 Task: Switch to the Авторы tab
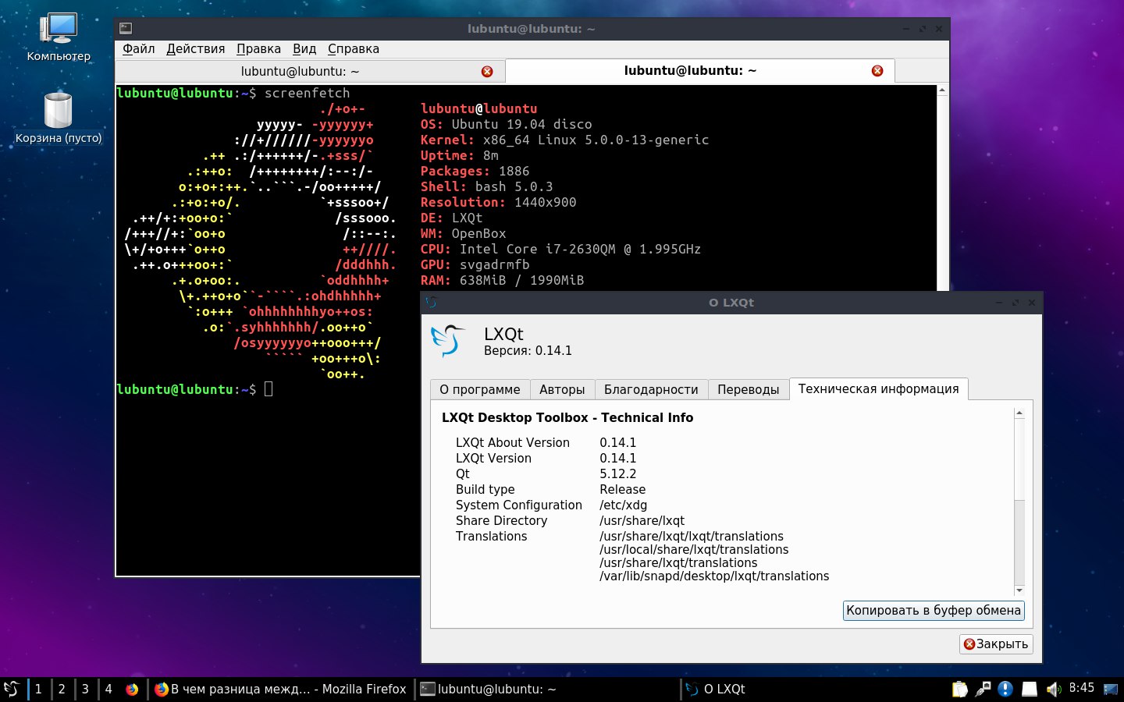pos(562,389)
